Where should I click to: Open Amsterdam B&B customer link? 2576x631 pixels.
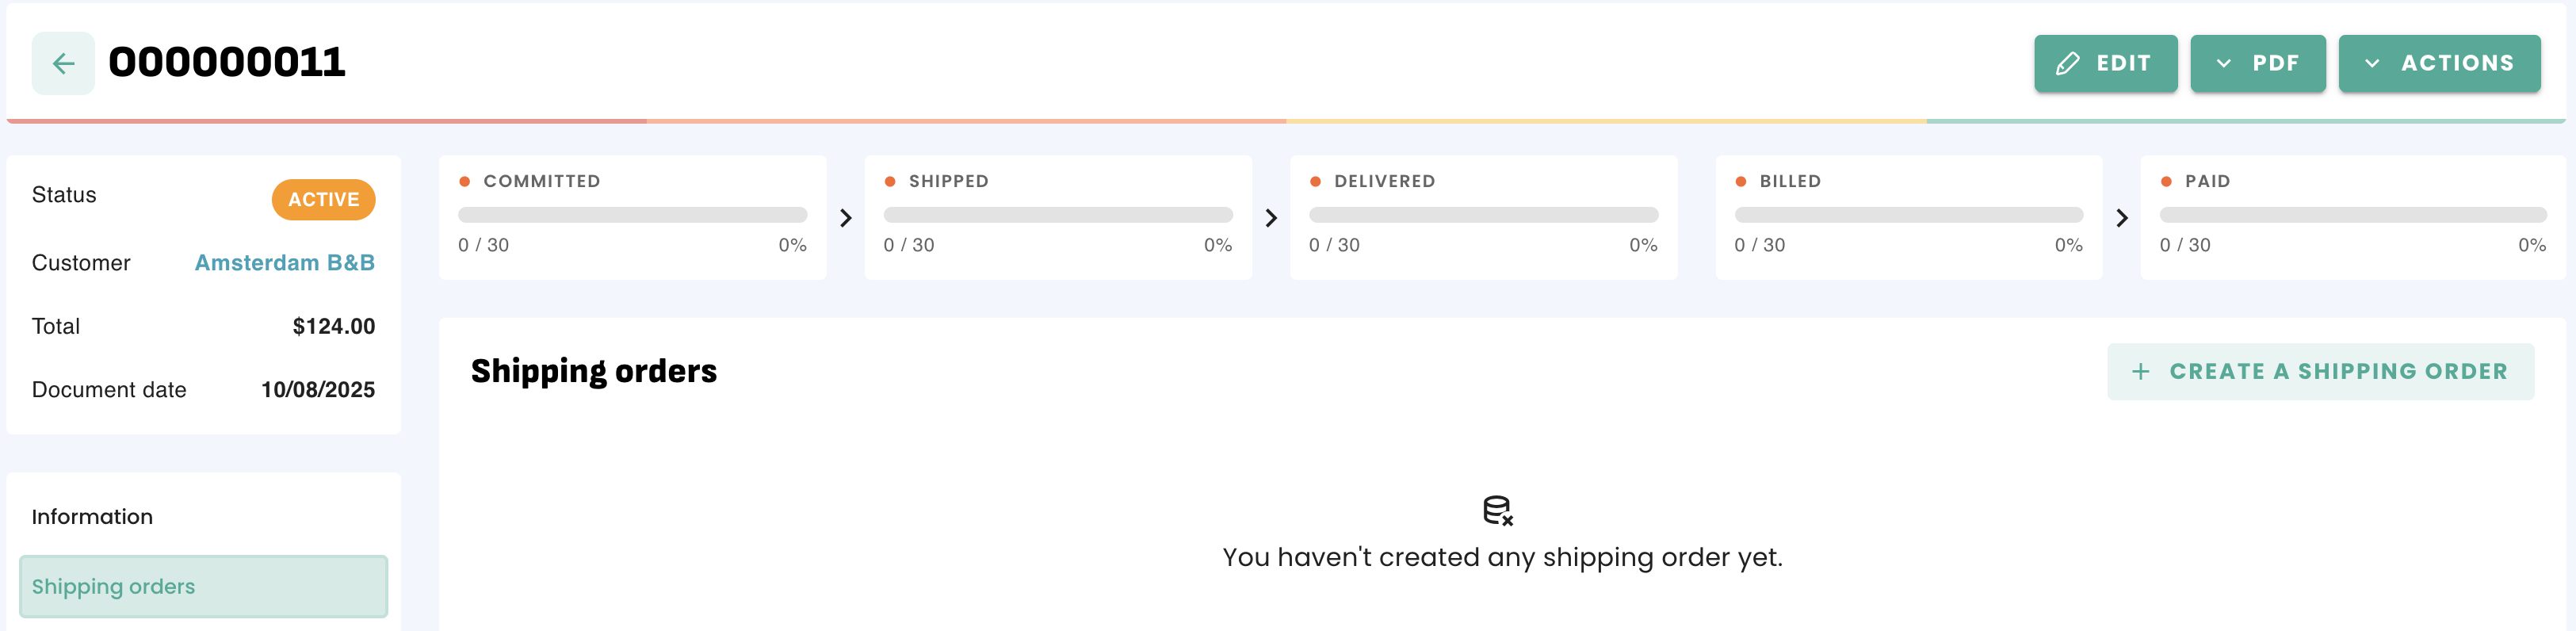coord(284,263)
